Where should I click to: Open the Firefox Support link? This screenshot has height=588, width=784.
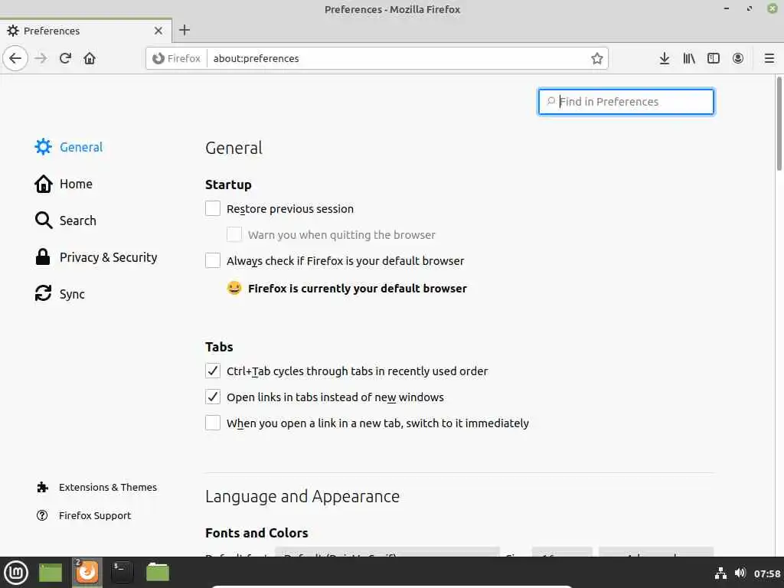point(95,515)
